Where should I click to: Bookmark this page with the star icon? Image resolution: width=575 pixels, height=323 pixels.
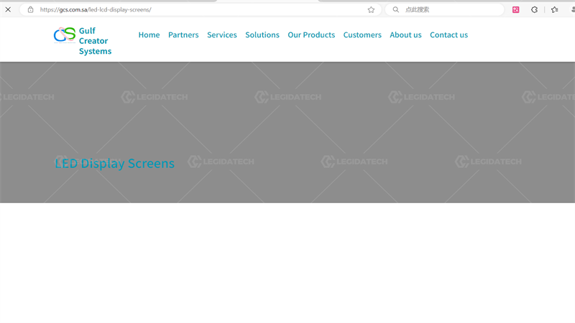(371, 10)
